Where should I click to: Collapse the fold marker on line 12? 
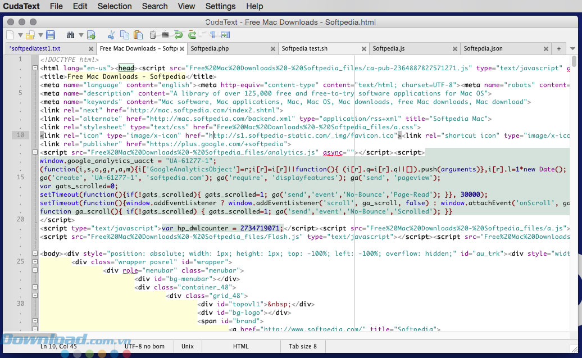coord(34,152)
